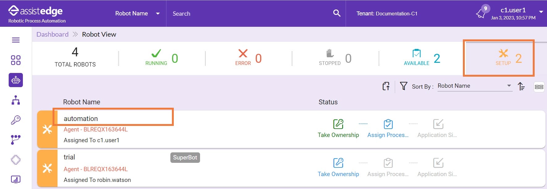The width and height of the screenshot is (547, 189).
Task: Click the Status column header
Action: click(328, 102)
